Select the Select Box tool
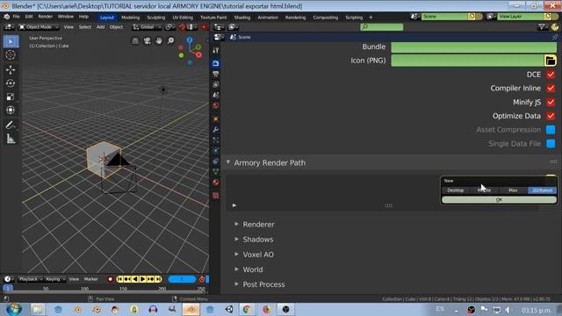The width and height of the screenshot is (562, 316). coord(11,42)
